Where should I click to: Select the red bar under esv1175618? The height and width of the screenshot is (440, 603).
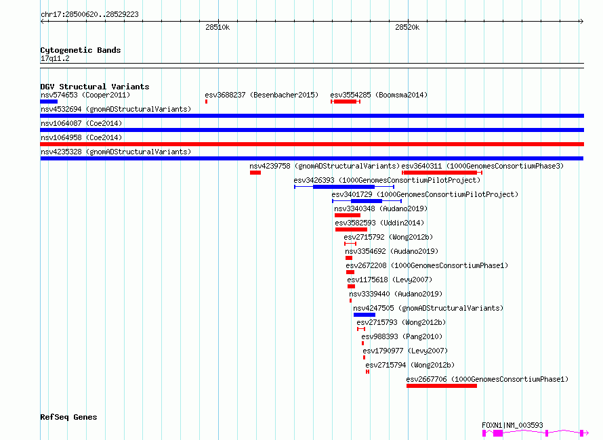coord(351,286)
